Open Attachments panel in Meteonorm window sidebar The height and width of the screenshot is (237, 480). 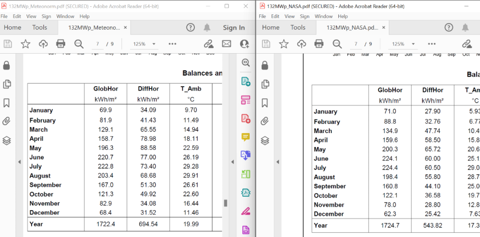coord(7,121)
